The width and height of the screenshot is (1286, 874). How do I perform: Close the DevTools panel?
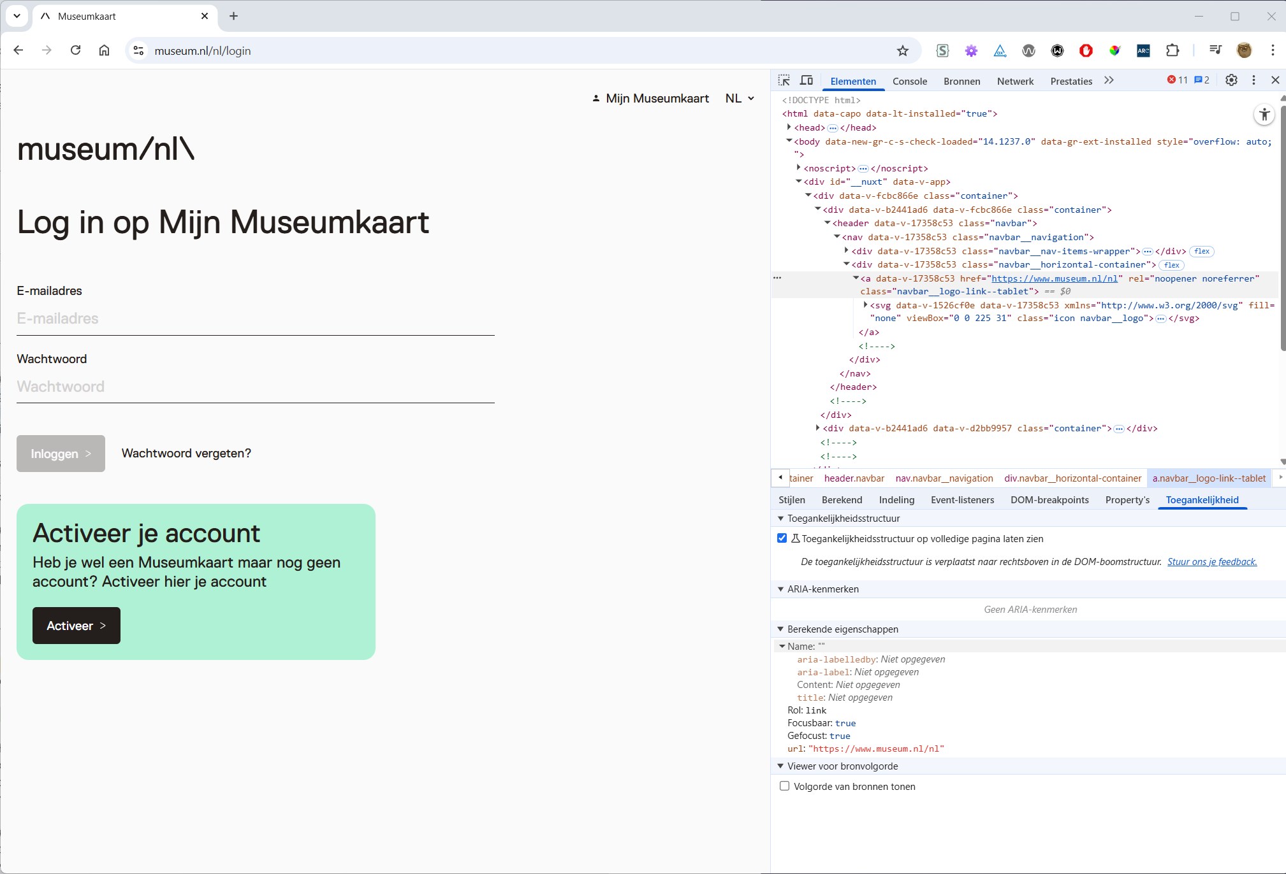click(1275, 80)
